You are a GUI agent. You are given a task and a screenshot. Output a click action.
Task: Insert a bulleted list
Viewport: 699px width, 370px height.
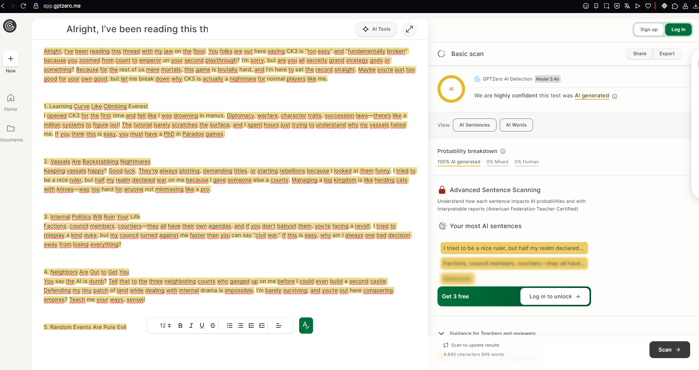240,326
